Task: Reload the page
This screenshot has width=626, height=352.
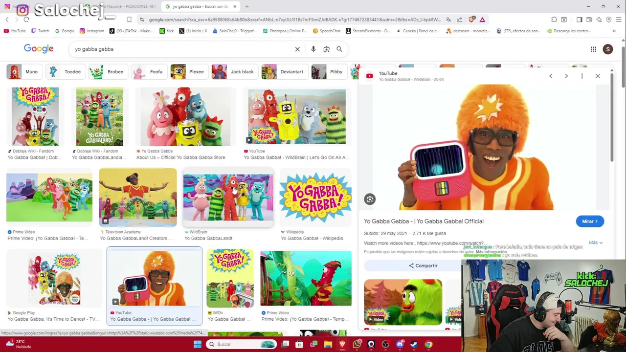Action: [26, 20]
